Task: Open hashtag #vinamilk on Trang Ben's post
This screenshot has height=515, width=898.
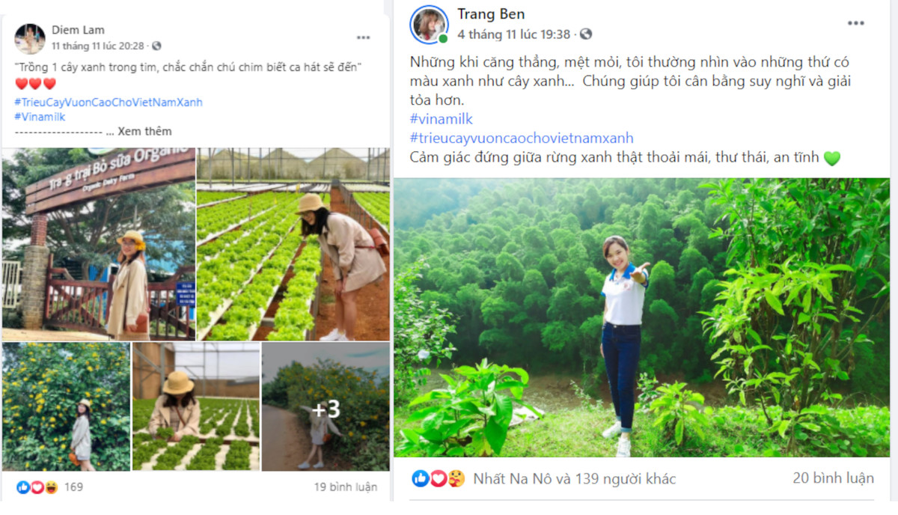Action: 442,118
